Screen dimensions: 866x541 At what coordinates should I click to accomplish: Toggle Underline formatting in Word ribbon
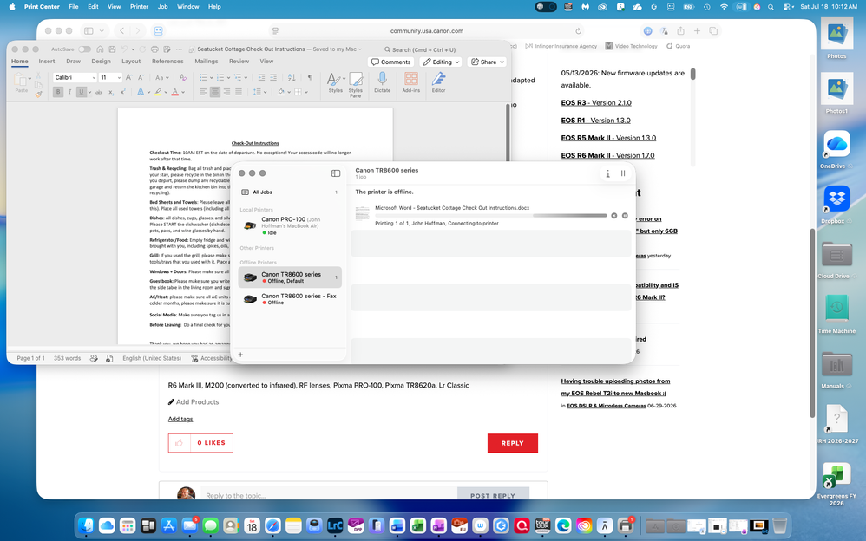[82, 92]
